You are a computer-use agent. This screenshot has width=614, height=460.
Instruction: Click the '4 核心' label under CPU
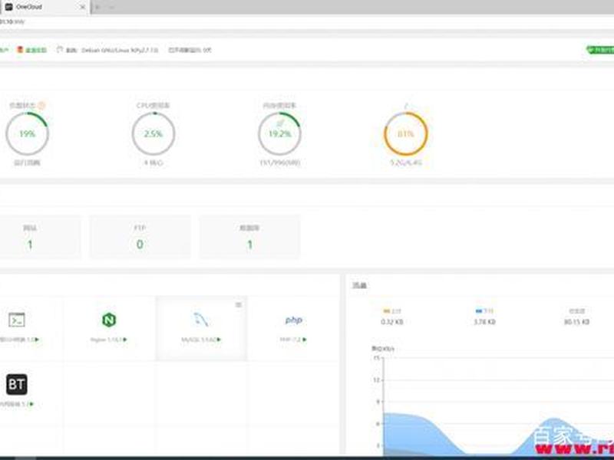coord(153,163)
